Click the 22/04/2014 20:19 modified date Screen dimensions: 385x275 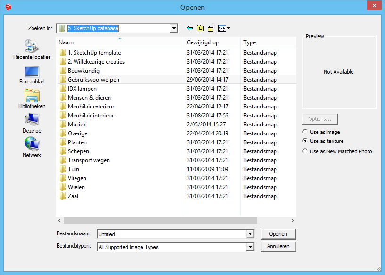[208, 133]
